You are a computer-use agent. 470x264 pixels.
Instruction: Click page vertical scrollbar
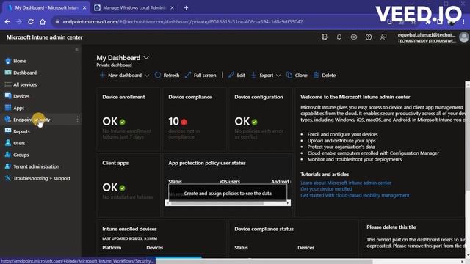468,138
